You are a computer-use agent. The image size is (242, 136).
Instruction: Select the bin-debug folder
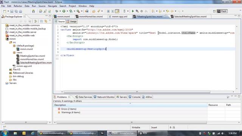[x=18, y=76]
